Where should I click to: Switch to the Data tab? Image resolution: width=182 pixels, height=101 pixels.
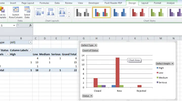[x=57, y=3]
